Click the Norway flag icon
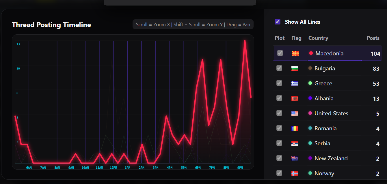387x184 pixels. pos(295,174)
